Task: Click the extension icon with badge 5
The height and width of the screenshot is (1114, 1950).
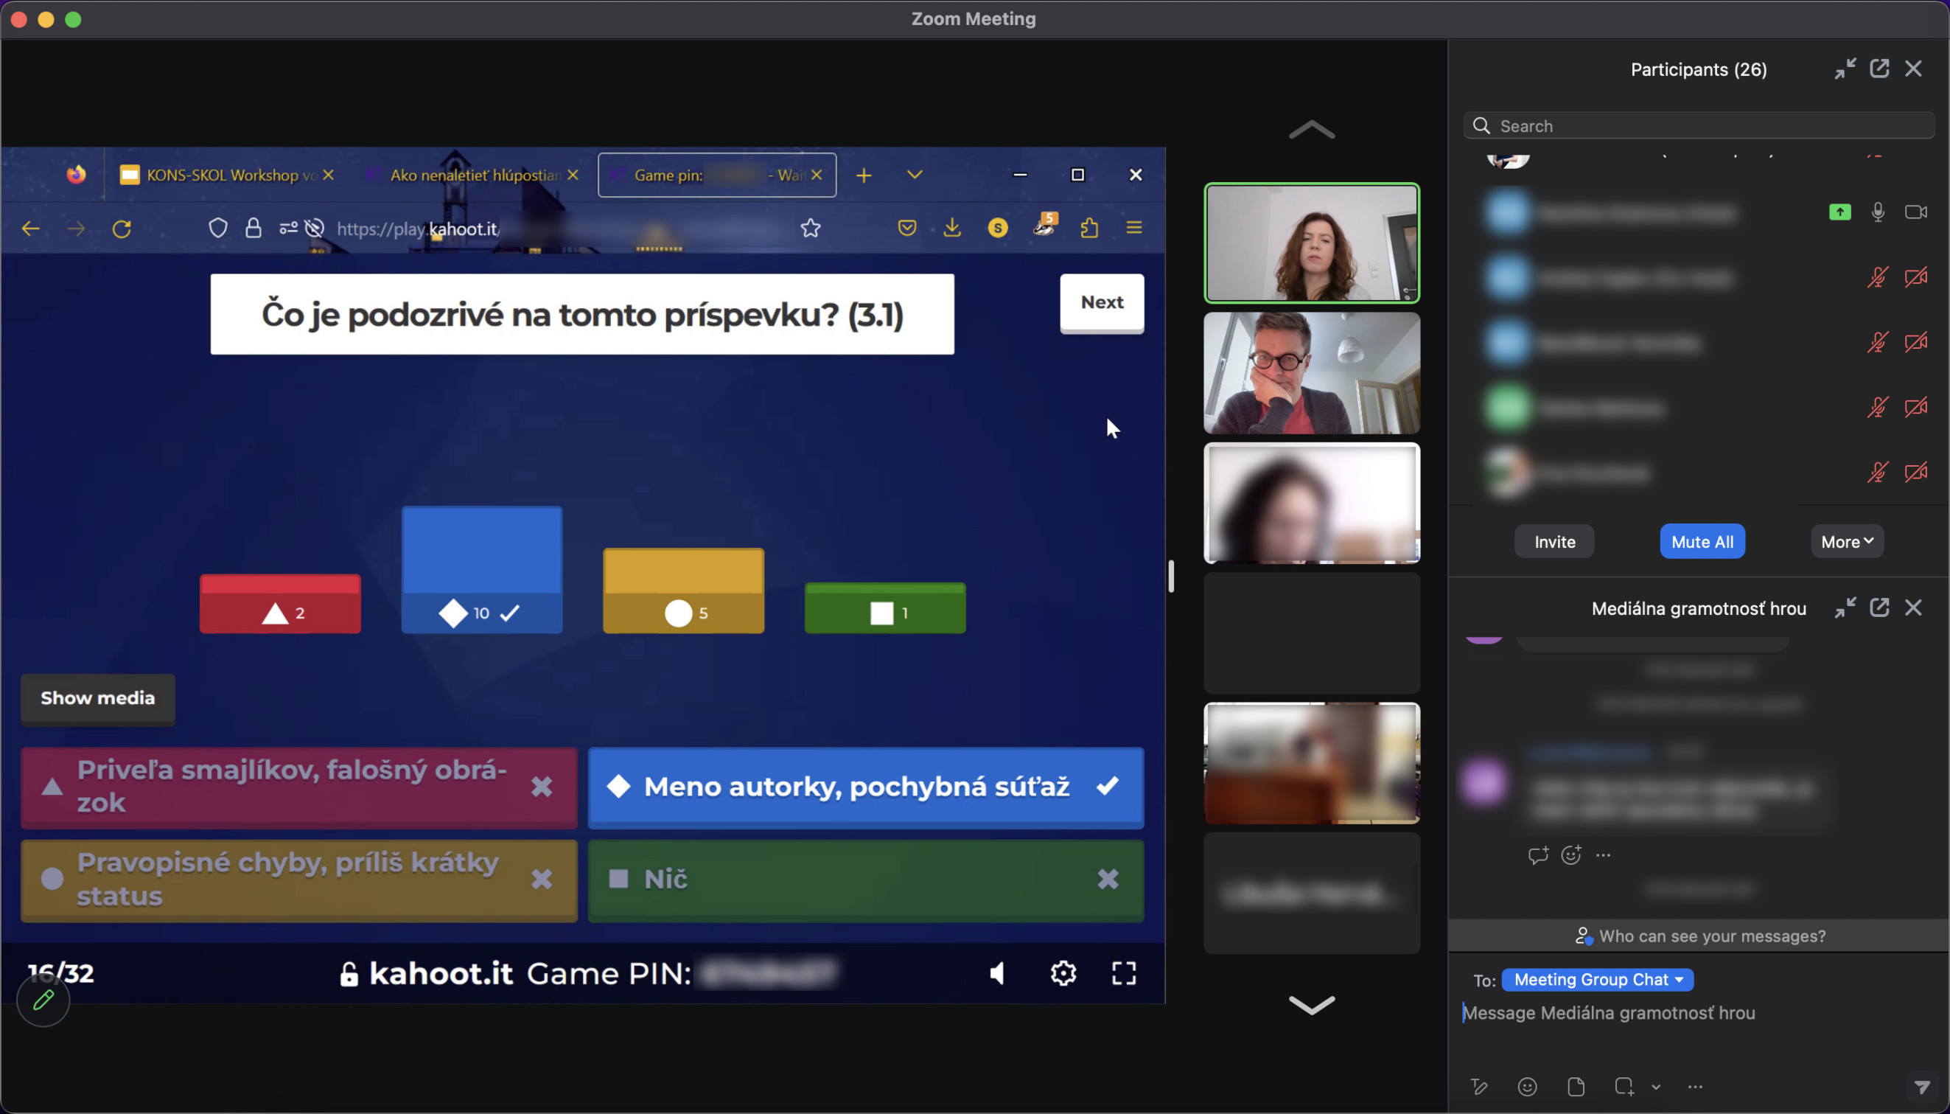Action: [x=1044, y=226]
